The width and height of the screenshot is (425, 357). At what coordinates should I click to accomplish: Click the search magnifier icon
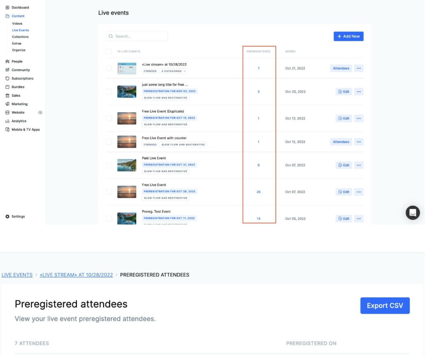[x=111, y=36]
